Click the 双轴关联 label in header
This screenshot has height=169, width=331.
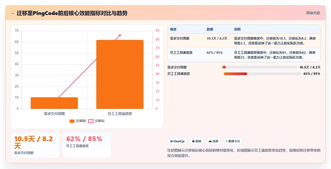click(x=313, y=13)
